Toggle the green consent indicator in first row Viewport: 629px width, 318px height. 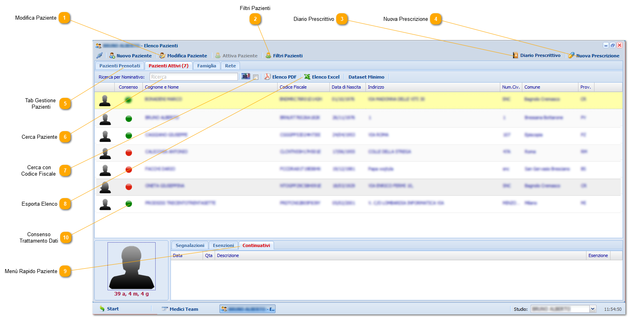[128, 100]
